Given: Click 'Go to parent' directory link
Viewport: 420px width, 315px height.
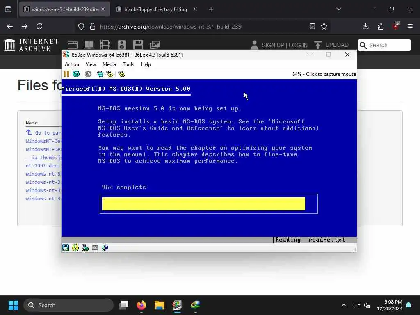Looking at the screenshot, I should 43,132.
